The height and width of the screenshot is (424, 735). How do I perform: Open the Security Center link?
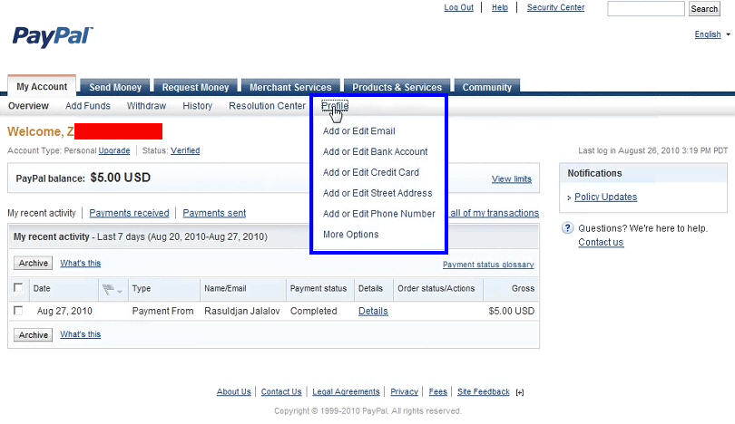(x=555, y=7)
